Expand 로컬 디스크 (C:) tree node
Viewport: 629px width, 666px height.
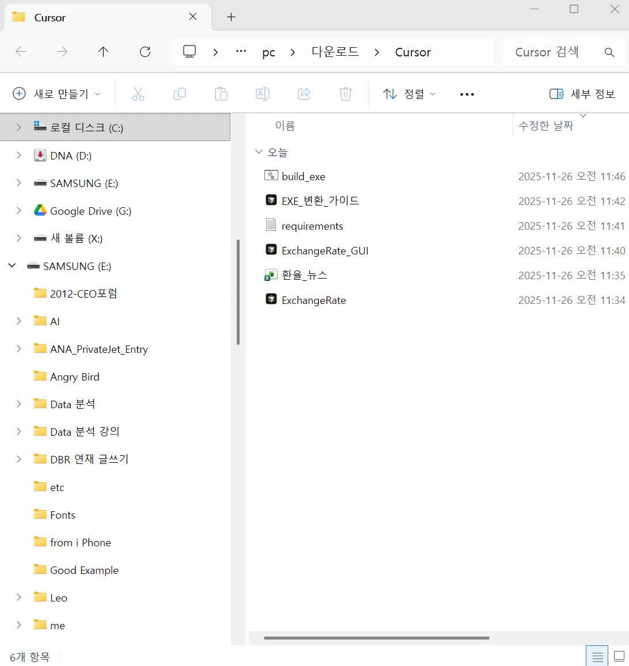coord(18,127)
